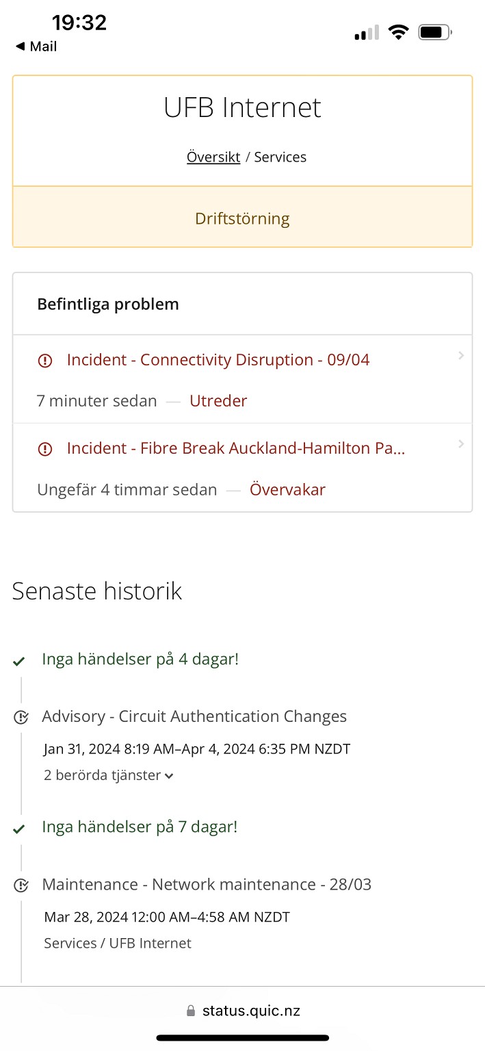The image size is (485, 1051).
Task: Tap the Connectivity Disruption alert icon
Action: (45, 361)
